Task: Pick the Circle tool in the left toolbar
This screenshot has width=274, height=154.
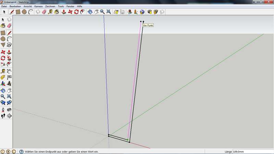Action: 3,39
